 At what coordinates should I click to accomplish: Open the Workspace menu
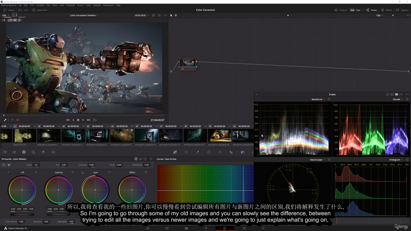click(108, 5)
